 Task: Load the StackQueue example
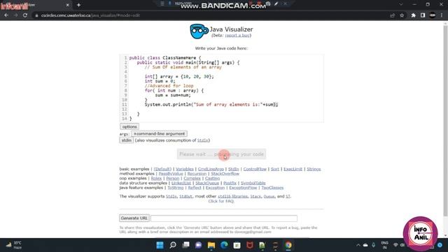207,183
